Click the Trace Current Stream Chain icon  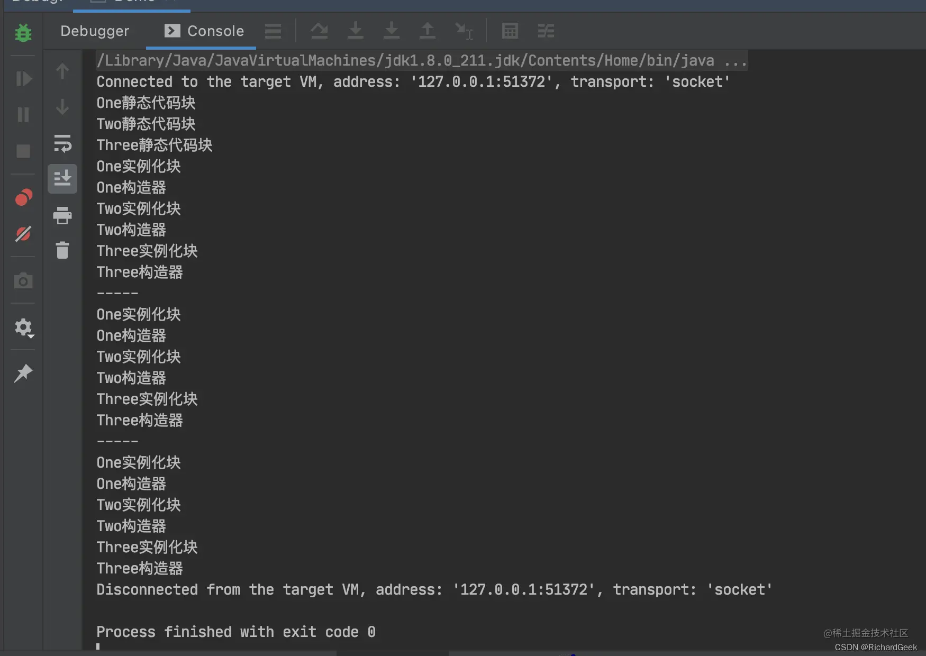click(546, 31)
